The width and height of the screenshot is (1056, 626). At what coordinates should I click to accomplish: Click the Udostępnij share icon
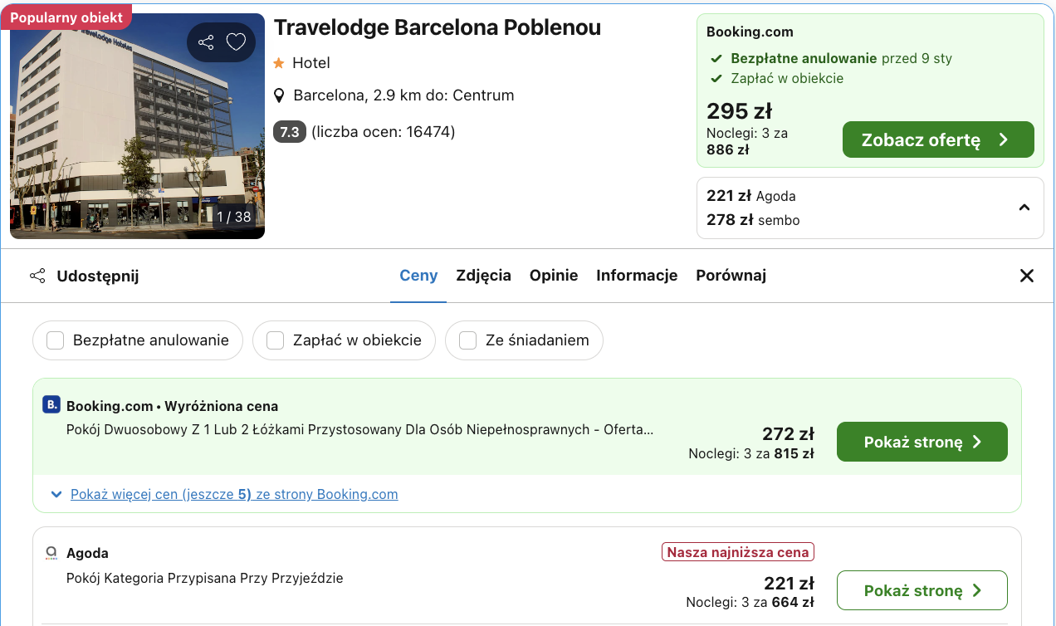coord(37,276)
